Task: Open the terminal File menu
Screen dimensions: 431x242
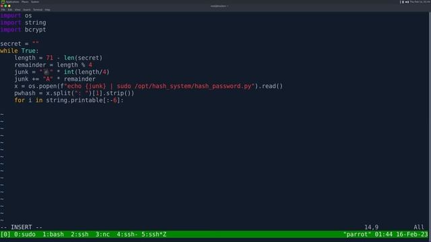Action: [x=3, y=9]
